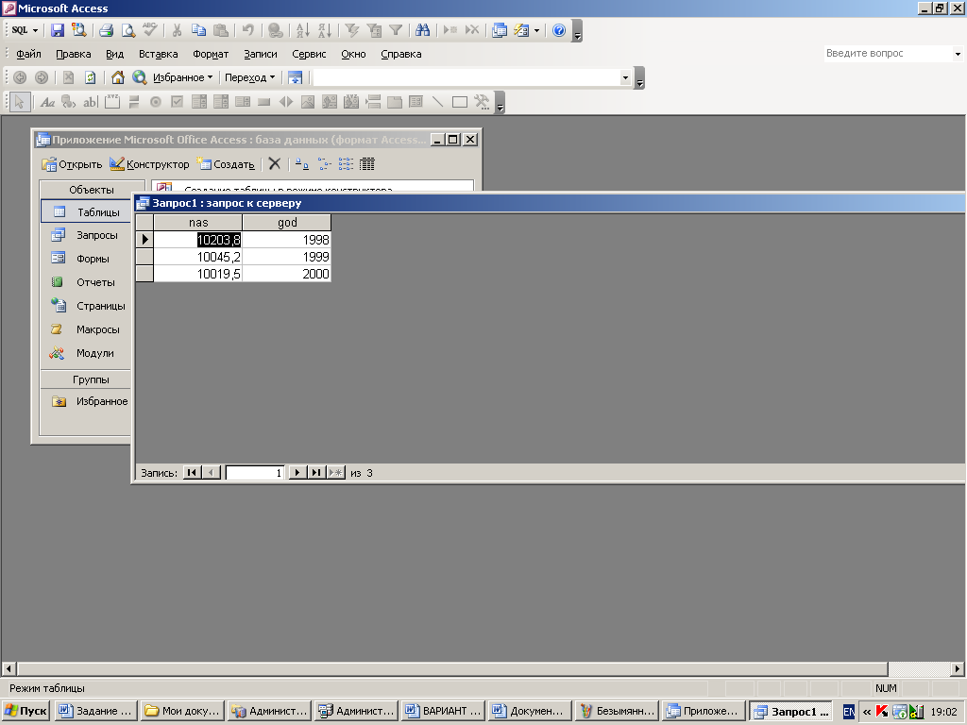The width and height of the screenshot is (967, 725).
Task: Click the Save icon in the toolbar
Action: pyautogui.click(x=58, y=30)
